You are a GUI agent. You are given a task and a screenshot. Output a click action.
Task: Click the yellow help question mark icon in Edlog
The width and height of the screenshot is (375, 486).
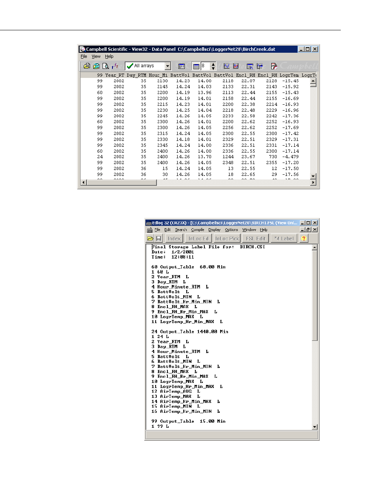(303, 238)
